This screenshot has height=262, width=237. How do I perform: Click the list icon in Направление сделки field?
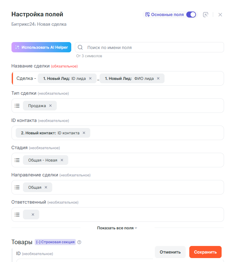pyautogui.click(x=17, y=187)
